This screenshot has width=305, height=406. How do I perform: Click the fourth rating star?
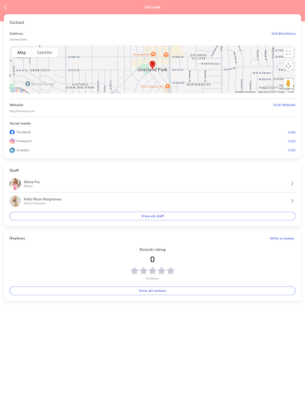pos(161,270)
